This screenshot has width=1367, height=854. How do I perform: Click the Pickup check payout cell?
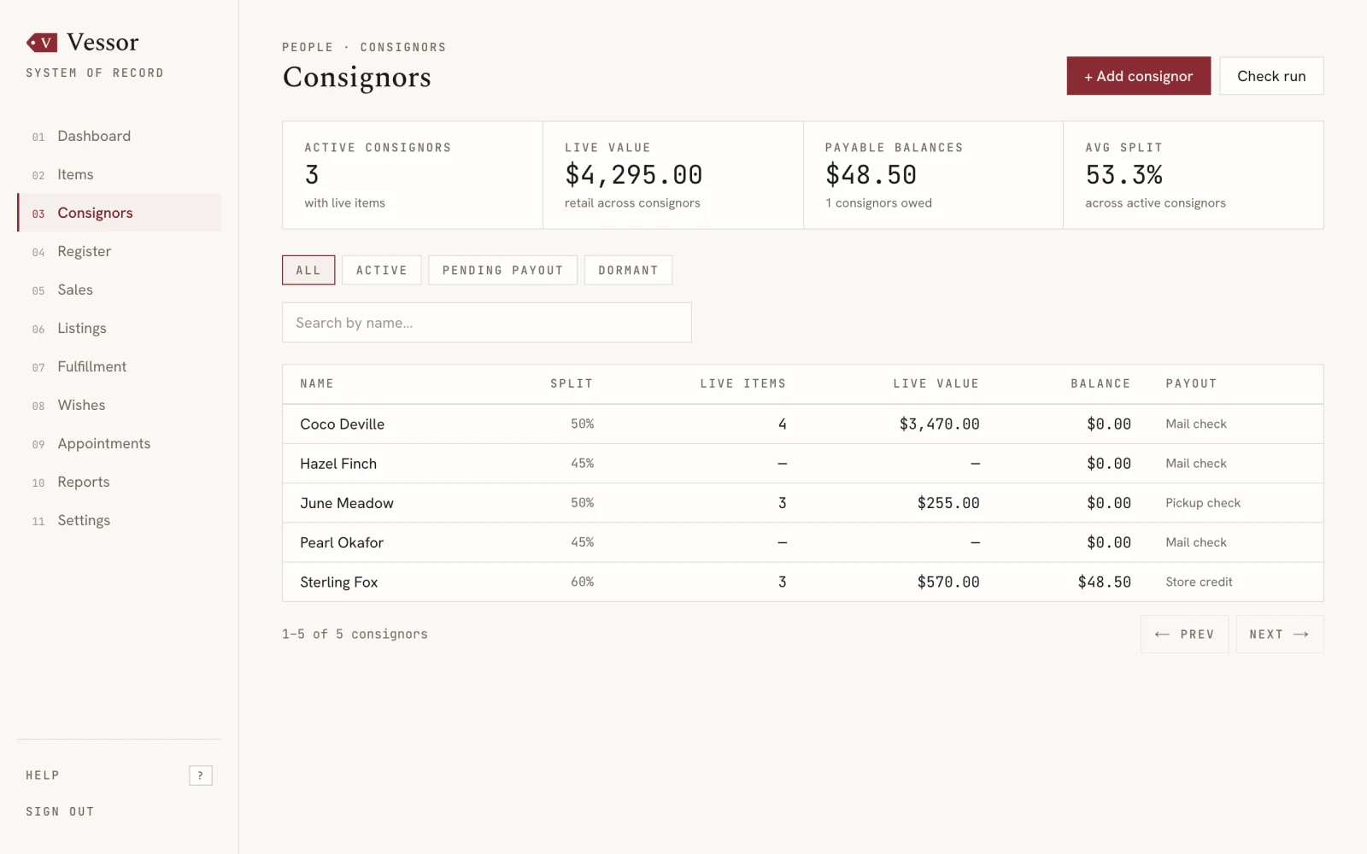(1203, 503)
